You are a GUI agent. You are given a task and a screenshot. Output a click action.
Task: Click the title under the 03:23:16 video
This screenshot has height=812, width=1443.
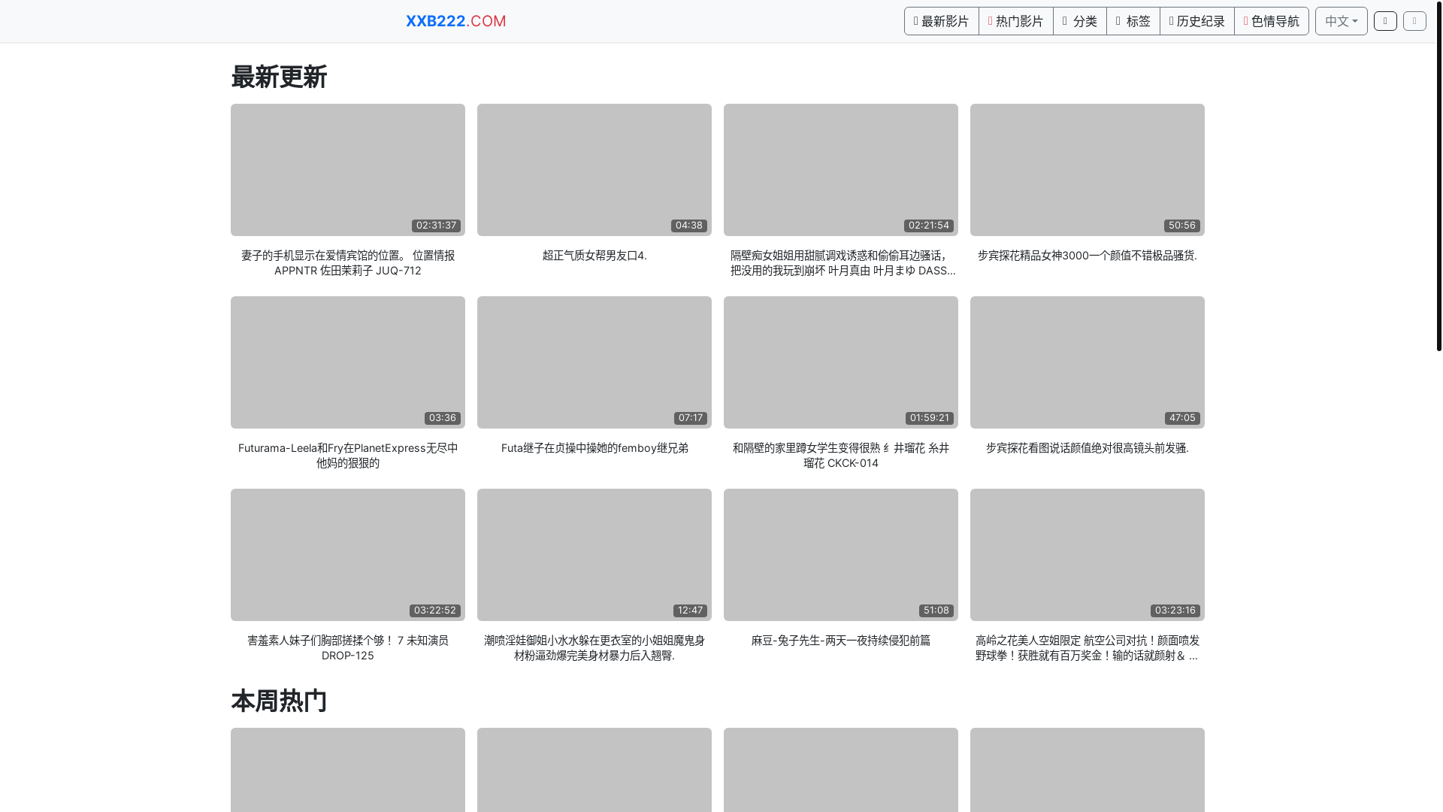pyautogui.click(x=1088, y=648)
